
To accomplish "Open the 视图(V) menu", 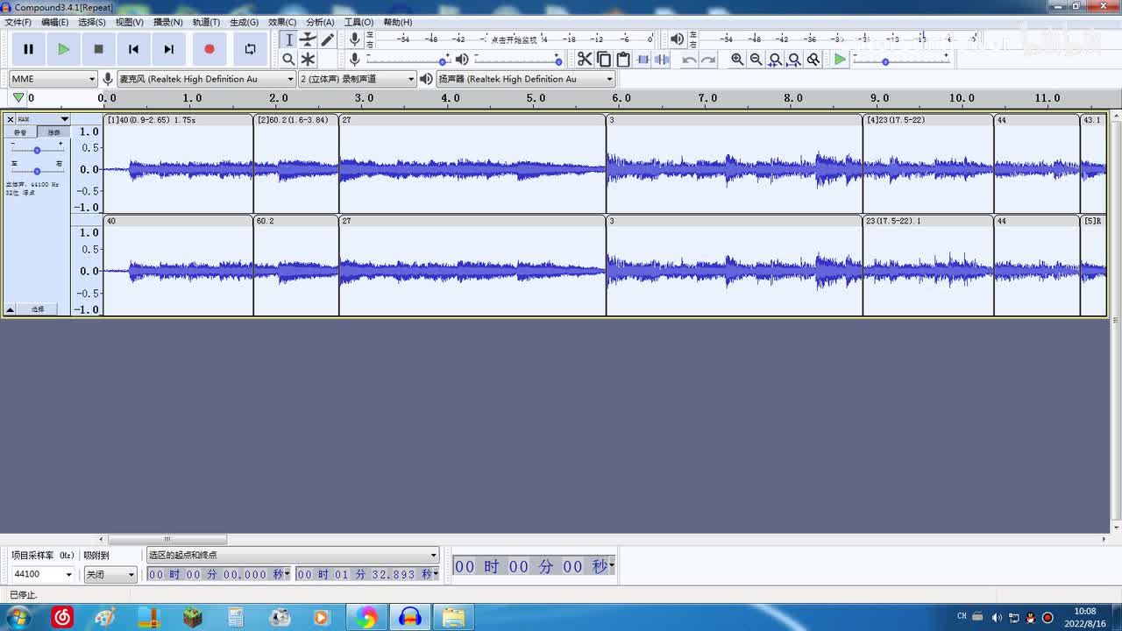I will pyautogui.click(x=130, y=22).
